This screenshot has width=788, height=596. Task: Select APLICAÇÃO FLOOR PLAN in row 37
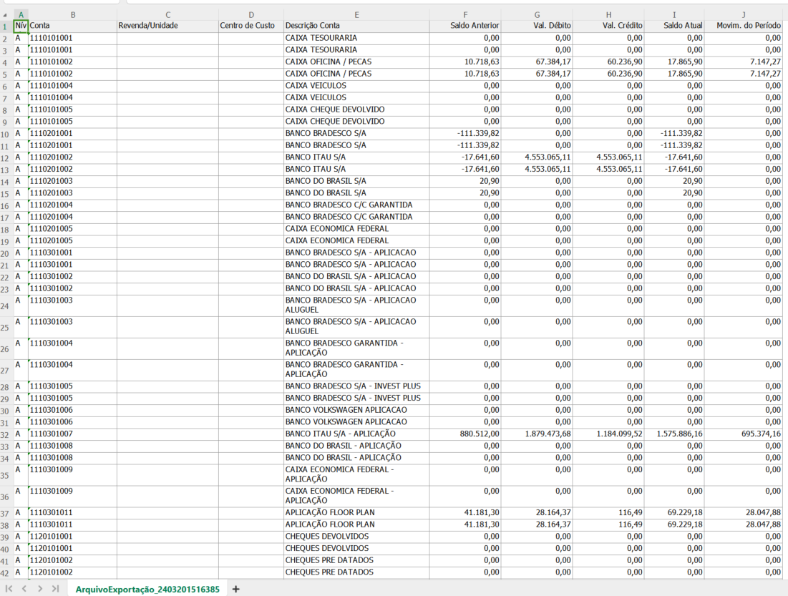click(357, 513)
